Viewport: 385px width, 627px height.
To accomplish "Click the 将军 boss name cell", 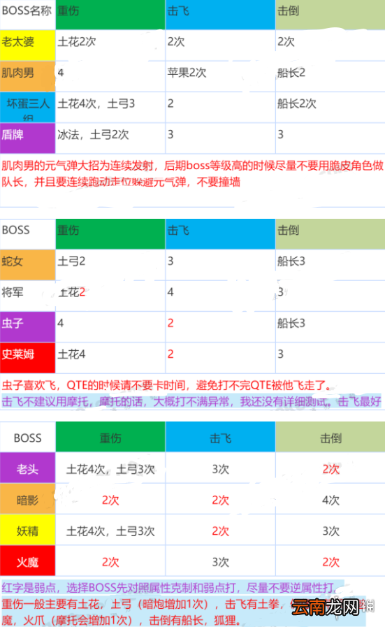I will point(27,296).
